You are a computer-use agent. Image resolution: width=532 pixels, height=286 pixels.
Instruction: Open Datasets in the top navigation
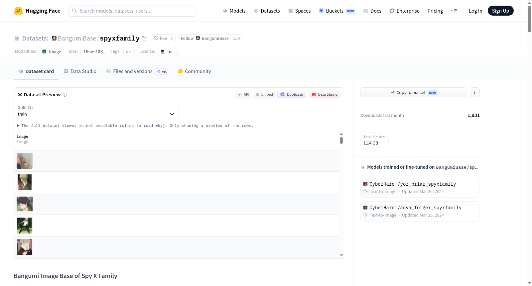pos(267,11)
